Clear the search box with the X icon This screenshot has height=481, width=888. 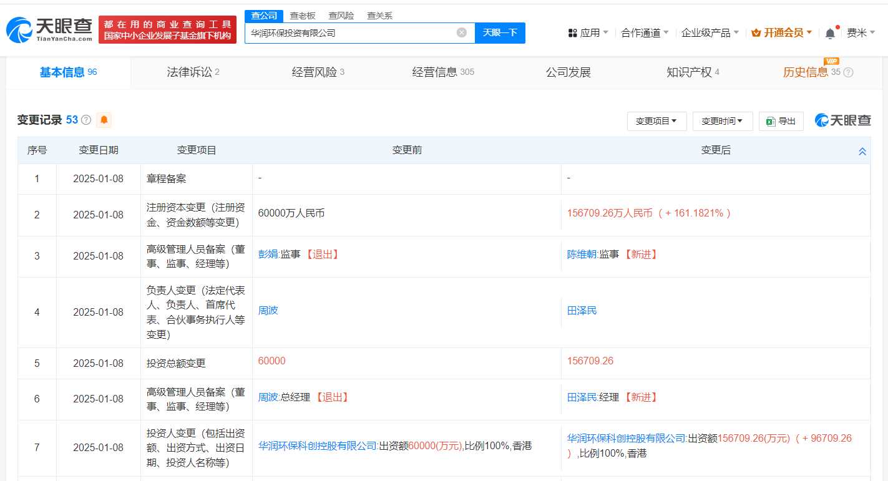coord(461,32)
